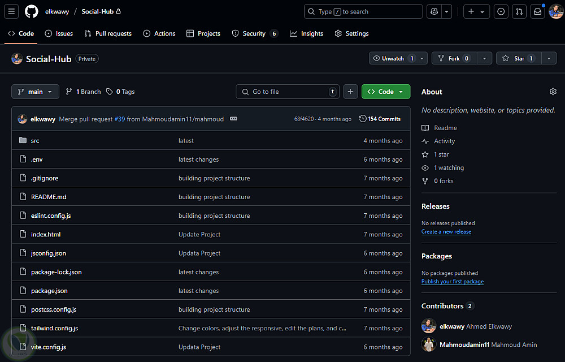Image resolution: width=565 pixels, height=362 pixels.
Task: Open the .env file
Action: tap(37, 160)
